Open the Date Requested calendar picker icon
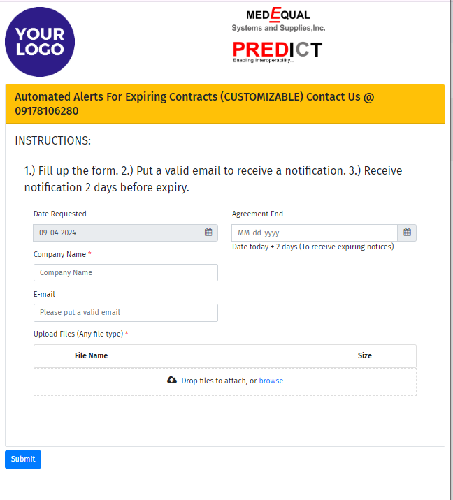453x500 pixels. coord(208,233)
